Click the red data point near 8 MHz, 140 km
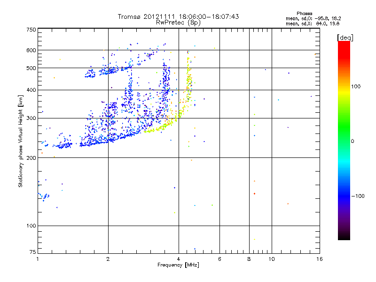The height and width of the screenshot is (282, 376). point(254,194)
